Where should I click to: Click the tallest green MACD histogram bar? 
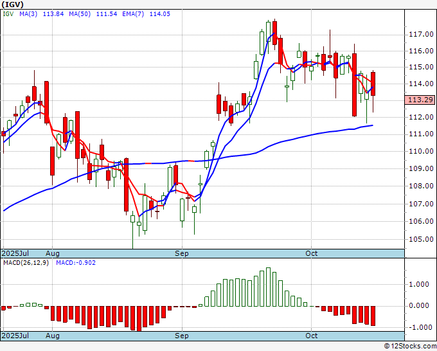click(268, 287)
